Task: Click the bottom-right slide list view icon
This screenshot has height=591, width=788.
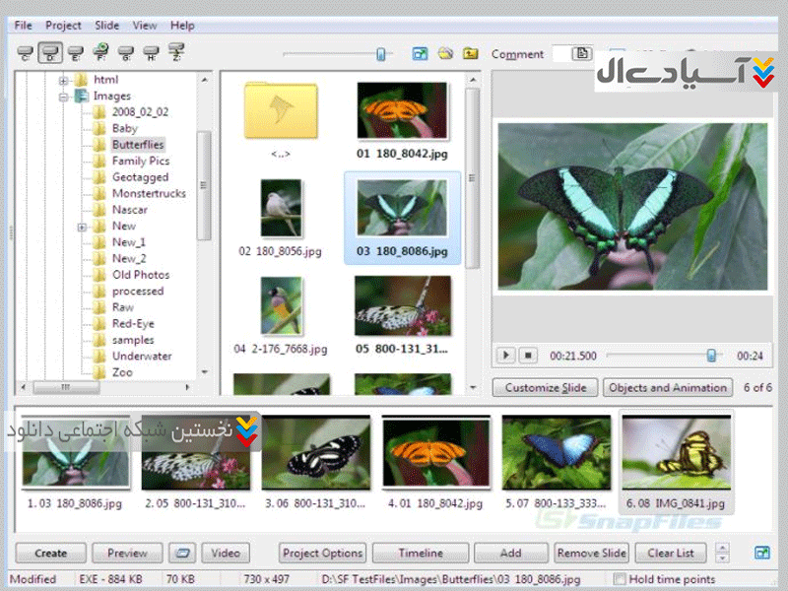Action: point(761,554)
